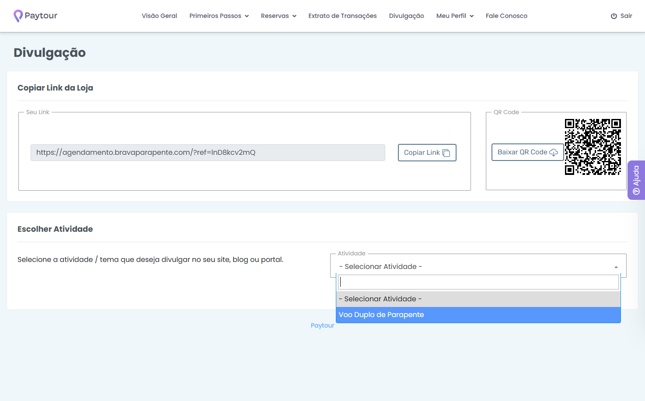Expand Reservas menu
This screenshot has width=645, height=401.
click(279, 16)
